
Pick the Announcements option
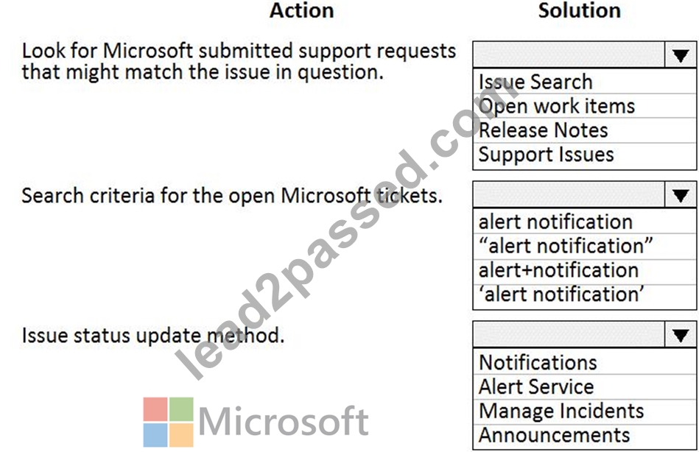tap(584, 435)
